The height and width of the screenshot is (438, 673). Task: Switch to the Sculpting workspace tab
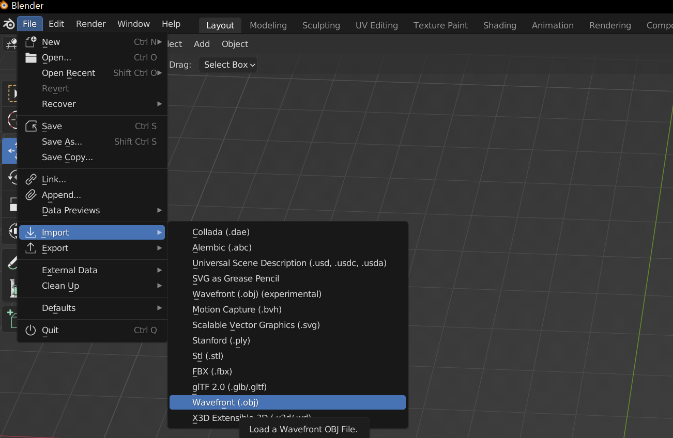tap(321, 25)
